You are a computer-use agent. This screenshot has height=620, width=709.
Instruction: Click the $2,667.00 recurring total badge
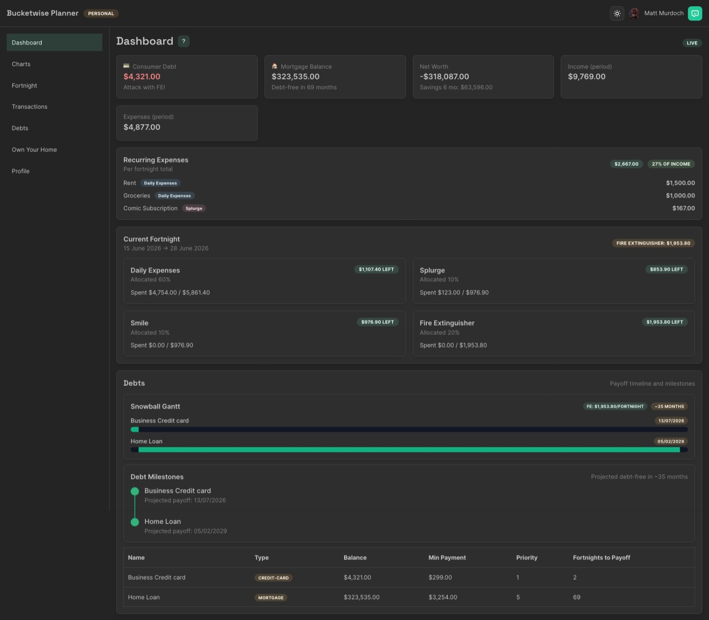click(626, 164)
